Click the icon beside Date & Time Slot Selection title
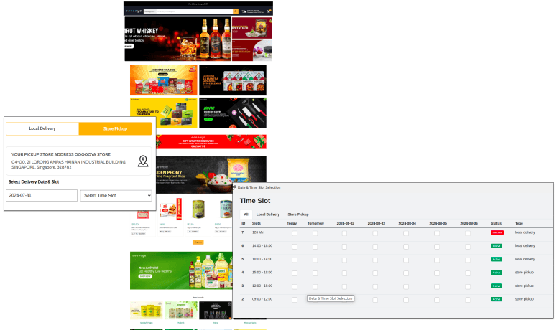The image size is (559, 330). pos(234,187)
